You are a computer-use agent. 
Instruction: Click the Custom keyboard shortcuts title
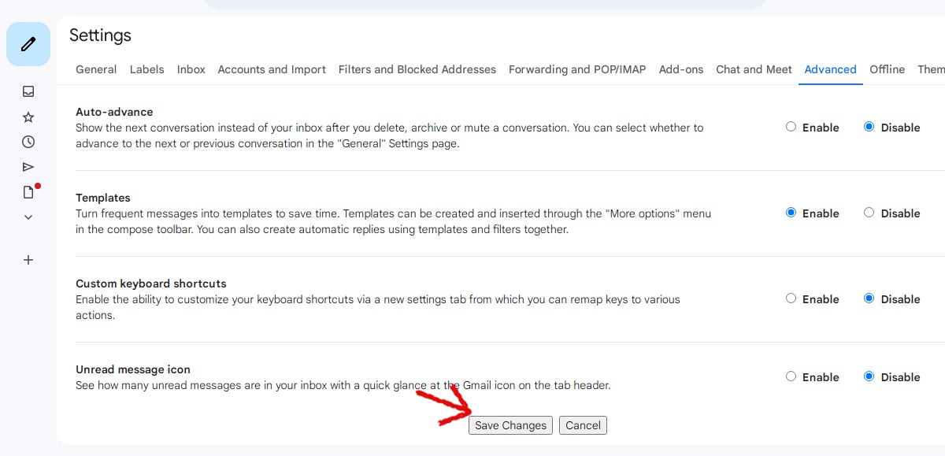tap(151, 284)
